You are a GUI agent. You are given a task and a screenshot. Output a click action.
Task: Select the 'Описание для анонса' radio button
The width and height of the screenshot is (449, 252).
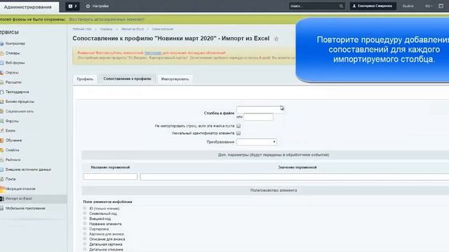(x=85, y=239)
